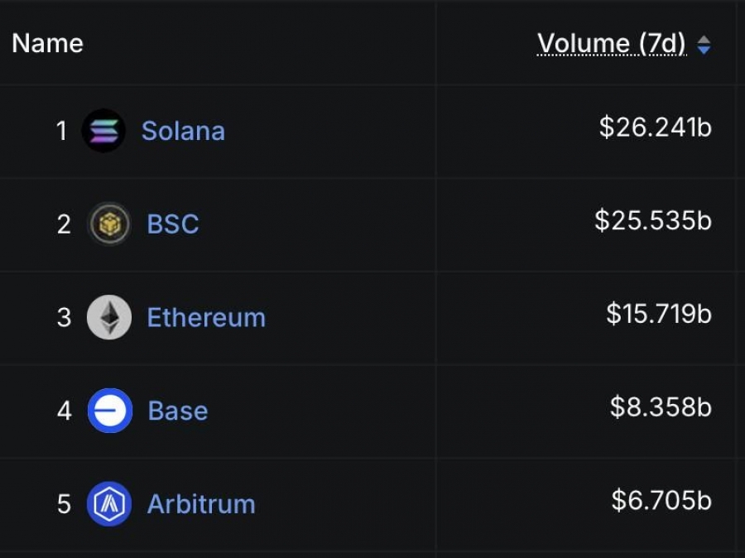
Task: Open the Solana chain link
Action: click(183, 131)
